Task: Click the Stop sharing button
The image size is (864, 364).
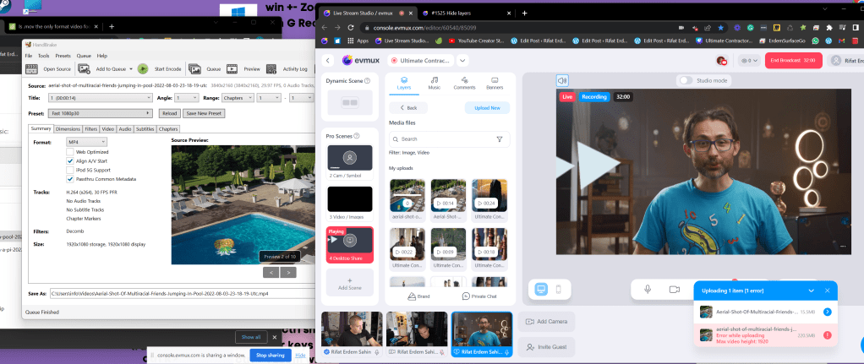Action: click(270, 356)
